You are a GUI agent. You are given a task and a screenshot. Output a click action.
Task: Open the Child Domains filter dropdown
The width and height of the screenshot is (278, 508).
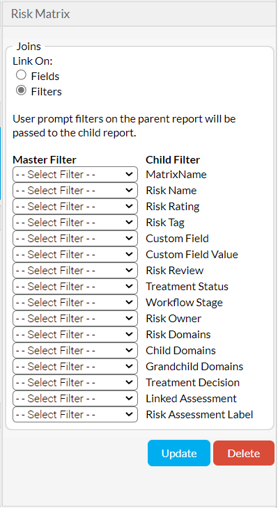75,351
